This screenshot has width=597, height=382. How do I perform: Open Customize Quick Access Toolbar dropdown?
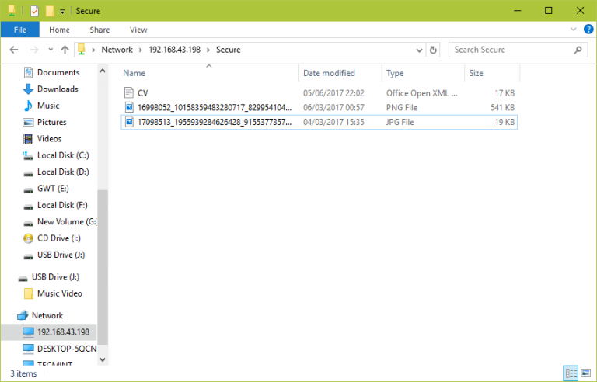pos(62,11)
